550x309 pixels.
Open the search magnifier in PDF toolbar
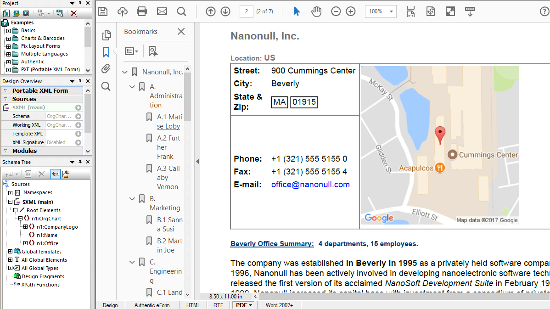(182, 11)
